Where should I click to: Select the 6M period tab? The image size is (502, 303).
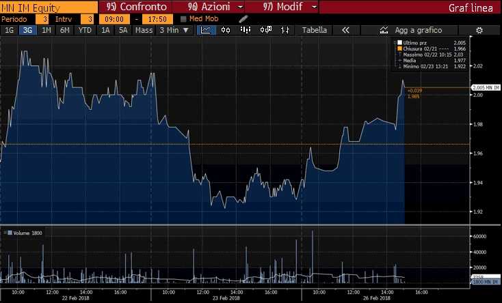click(x=65, y=30)
